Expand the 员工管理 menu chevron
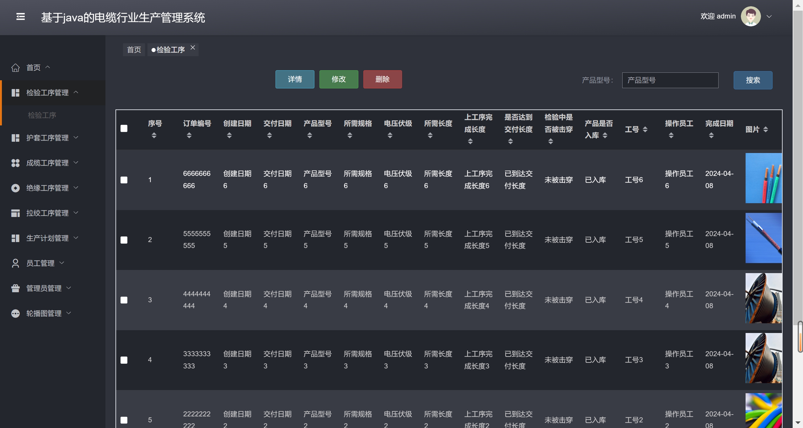Screen dimensions: 803x428 tap(62, 263)
